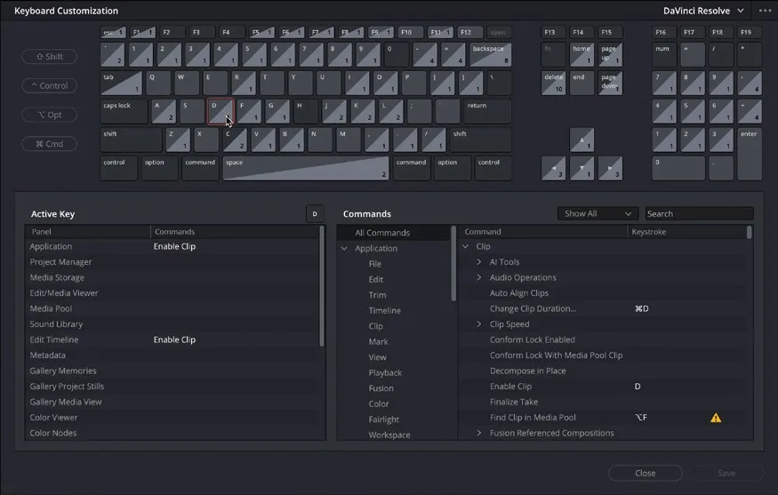This screenshot has width=778, height=495.
Task: Expand the AI Tools group
Action: tap(479, 262)
